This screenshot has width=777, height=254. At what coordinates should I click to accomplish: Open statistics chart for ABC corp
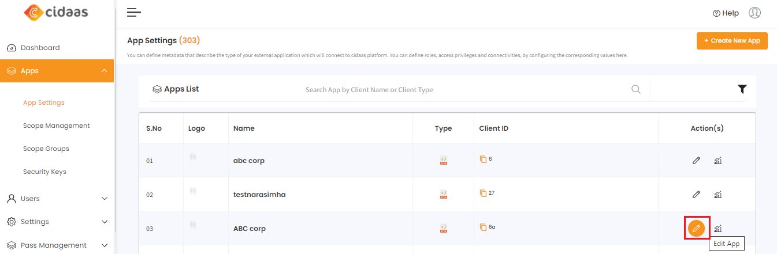point(717,229)
